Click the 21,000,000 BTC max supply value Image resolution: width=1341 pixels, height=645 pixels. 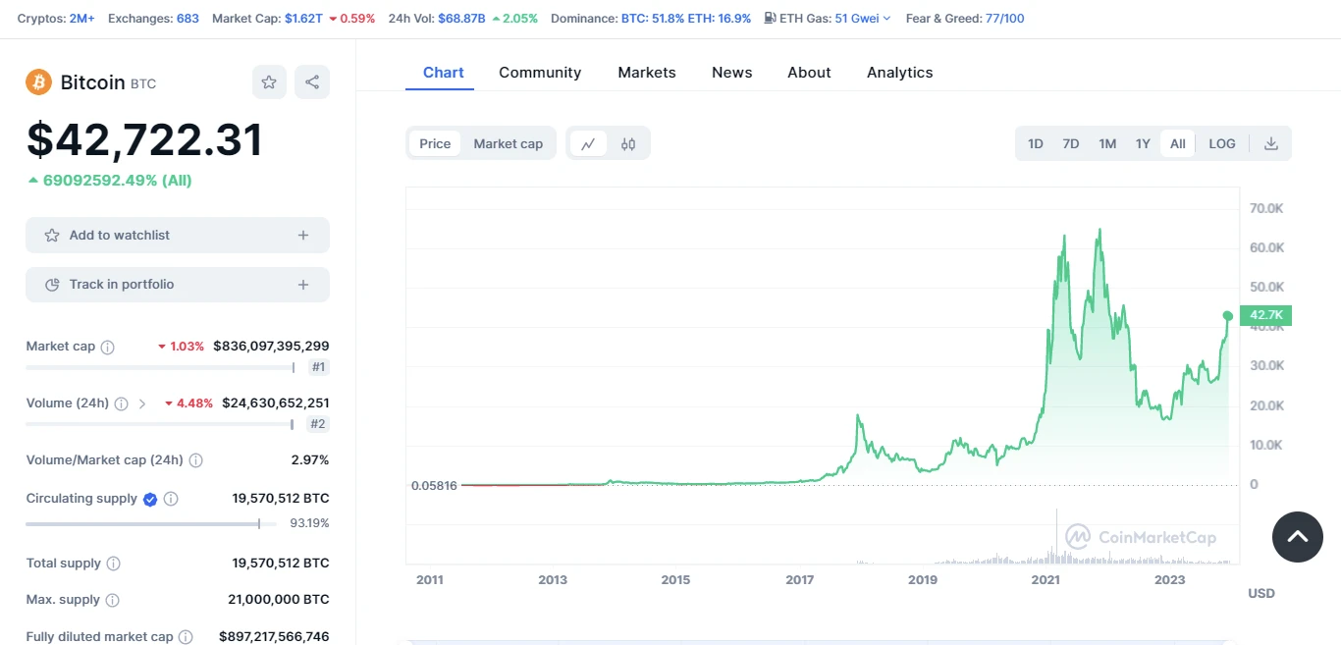click(279, 600)
